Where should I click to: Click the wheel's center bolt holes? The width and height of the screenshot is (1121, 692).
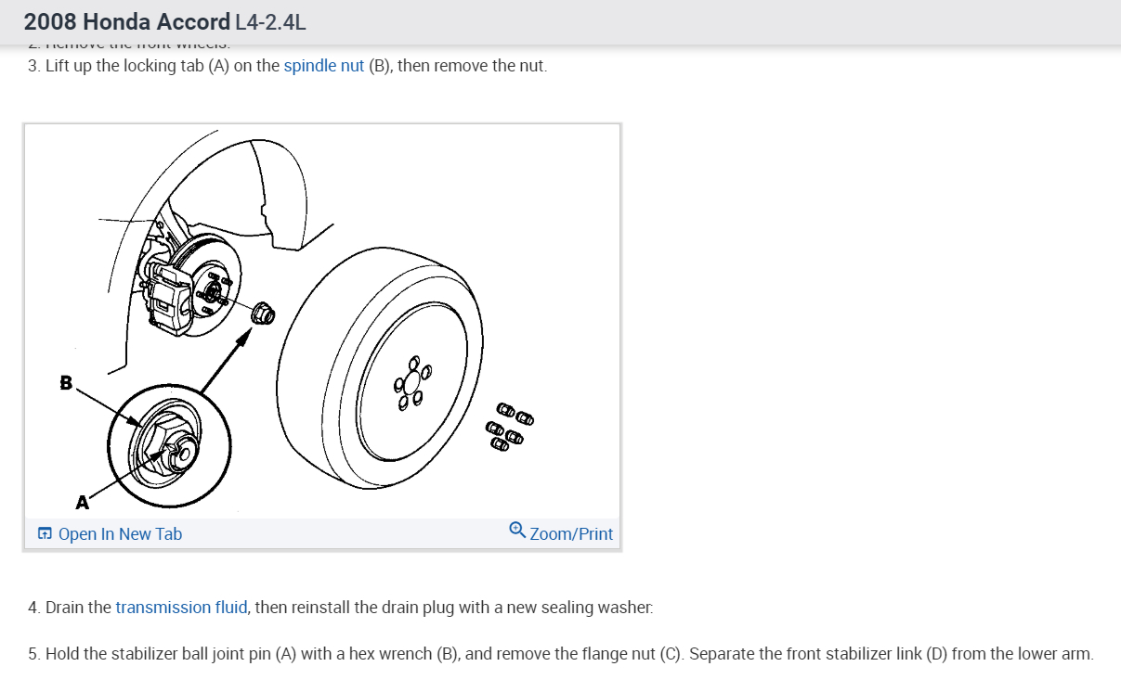pos(413,384)
